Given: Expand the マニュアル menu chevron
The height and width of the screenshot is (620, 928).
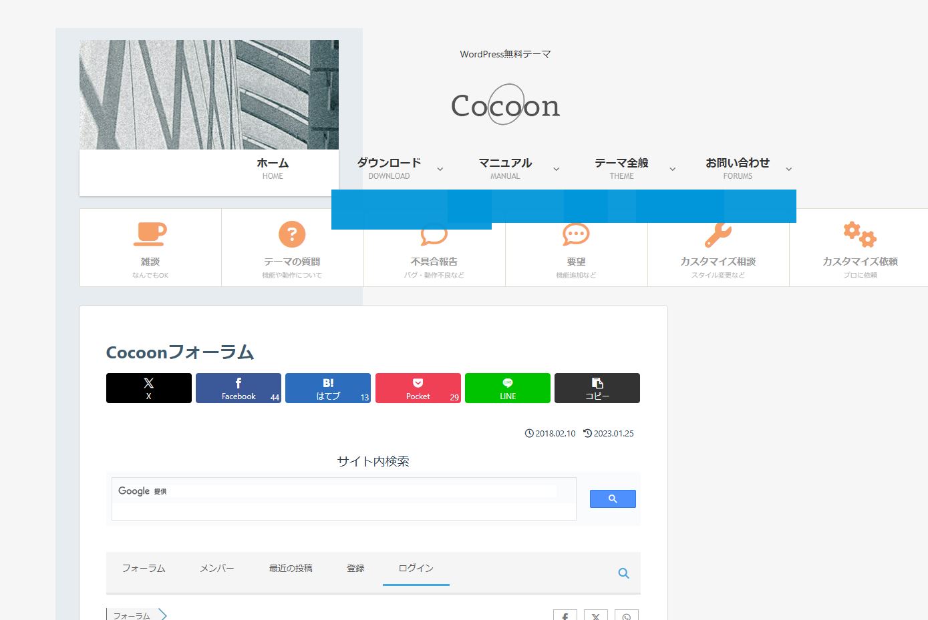Looking at the screenshot, I should pos(557,169).
